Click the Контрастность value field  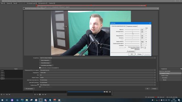[x=143, y=32]
